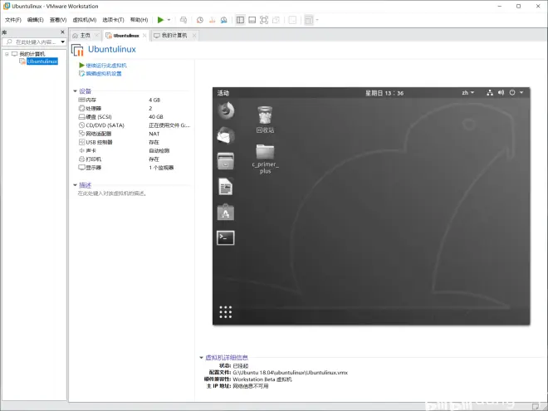548x411 pixels.
Task: Select Ubuntulinux in library tree
Action: coord(42,61)
